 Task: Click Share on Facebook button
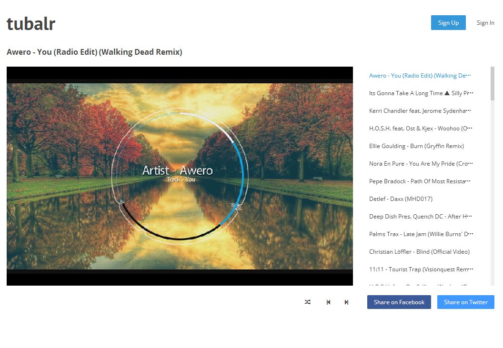[399, 302]
